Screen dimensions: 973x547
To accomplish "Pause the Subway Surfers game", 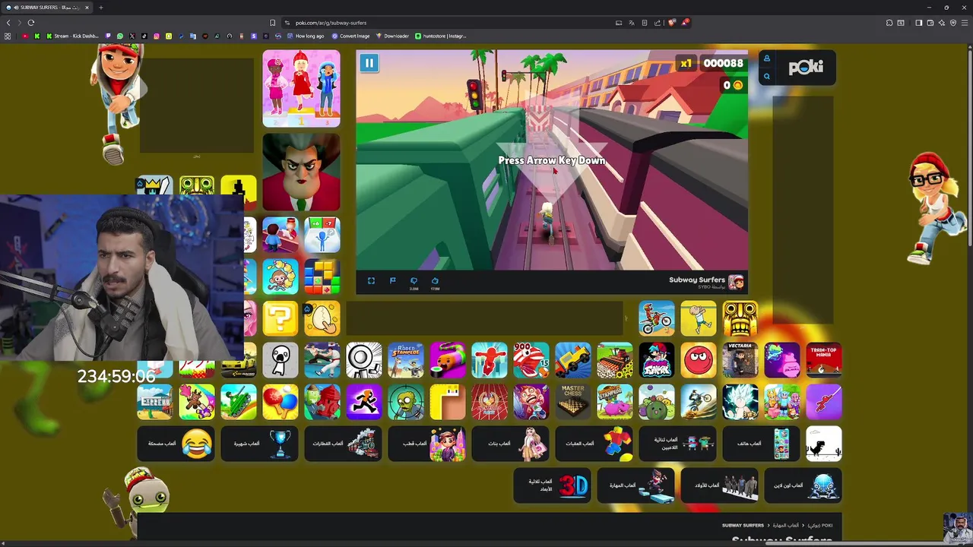I will coord(369,63).
